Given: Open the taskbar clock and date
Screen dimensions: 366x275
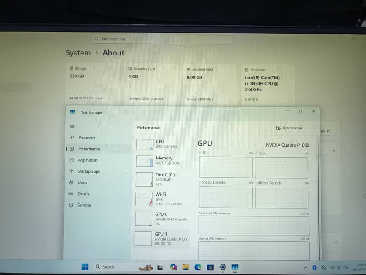Looking at the screenshot, I should (360, 267).
